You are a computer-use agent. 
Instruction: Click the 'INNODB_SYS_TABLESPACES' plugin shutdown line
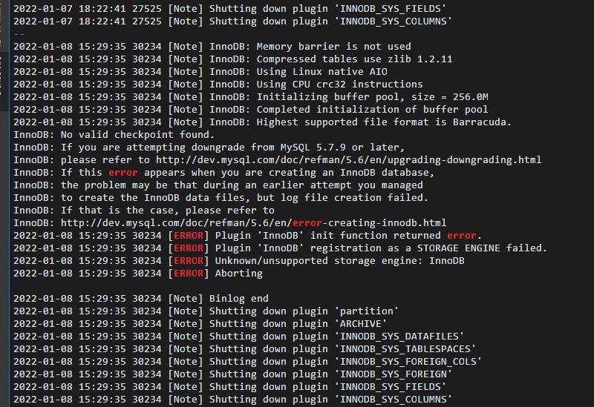(245, 349)
